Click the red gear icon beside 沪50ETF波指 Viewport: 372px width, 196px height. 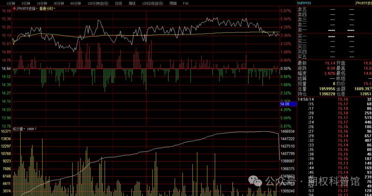coord(14,8)
